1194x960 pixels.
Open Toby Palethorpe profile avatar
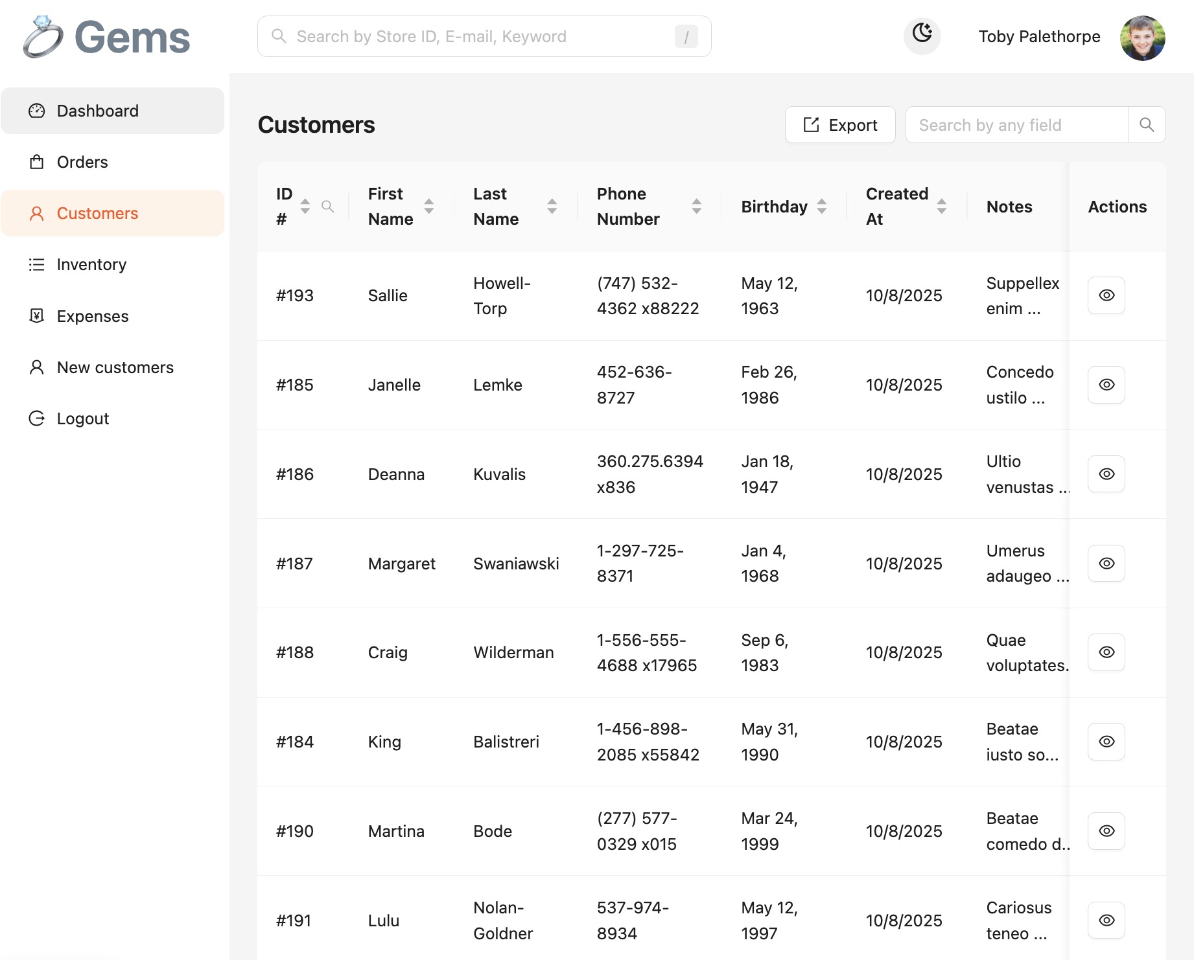point(1142,38)
